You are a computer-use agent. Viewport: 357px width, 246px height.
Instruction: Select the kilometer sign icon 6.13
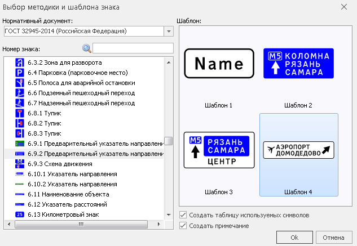tap(19, 214)
